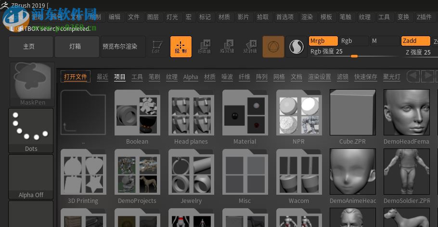Image resolution: width=438 pixels, height=227 pixels.
Task: Toggle the orange Gizmo 3D sphere icon
Action: point(273,47)
